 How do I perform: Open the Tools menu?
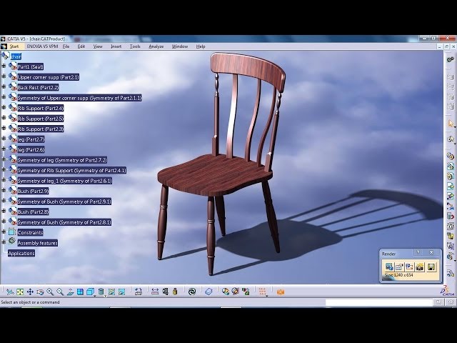click(135, 46)
